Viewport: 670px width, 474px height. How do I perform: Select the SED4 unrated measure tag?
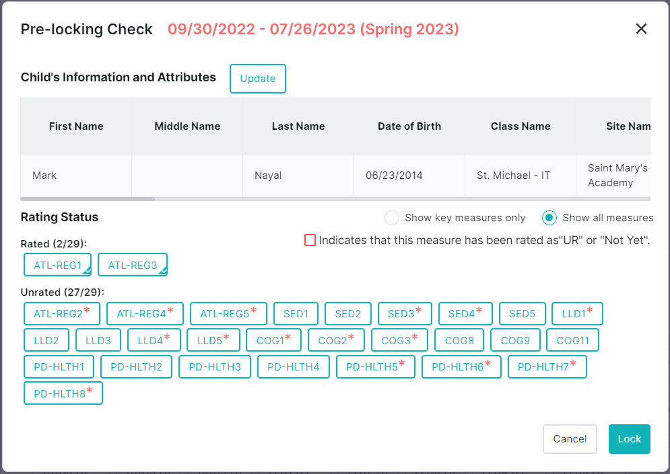[465, 314]
